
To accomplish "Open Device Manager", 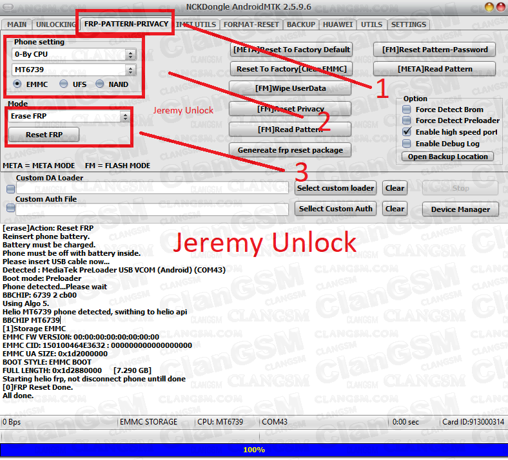I will [x=460, y=209].
